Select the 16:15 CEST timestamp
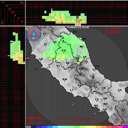Image resolution: width=128 pixels, height=128 pixels. [x=113, y=32]
